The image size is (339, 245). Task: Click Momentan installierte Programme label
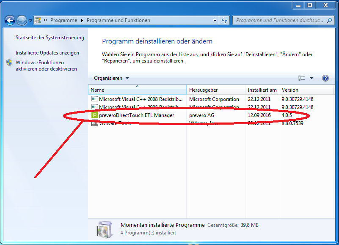[x=163, y=225]
